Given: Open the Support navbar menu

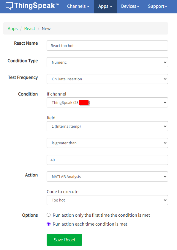Looking at the screenshot, I should pyautogui.click(x=157, y=6).
